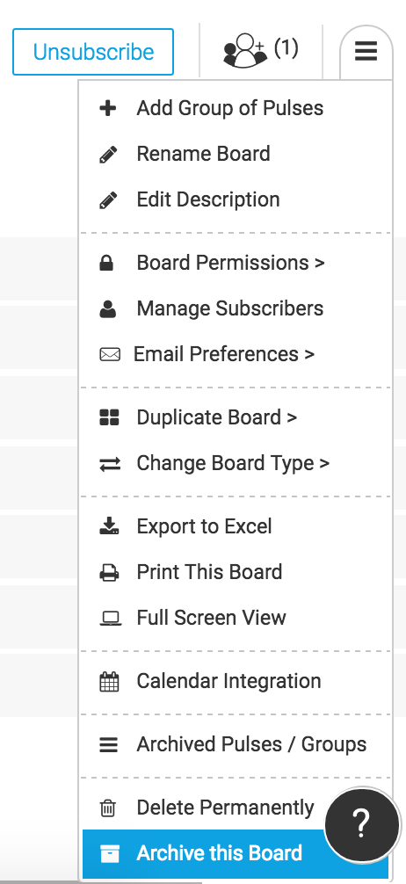Click the calendar icon for Calendar Integration

[x=109, y=682]
